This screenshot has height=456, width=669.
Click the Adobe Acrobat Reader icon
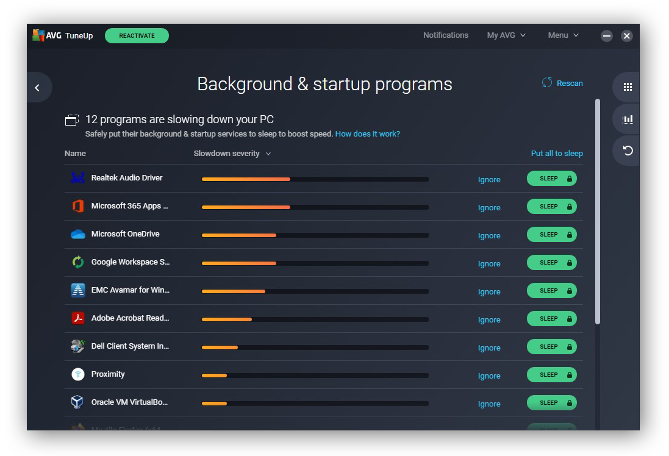(x=77, y=318)
